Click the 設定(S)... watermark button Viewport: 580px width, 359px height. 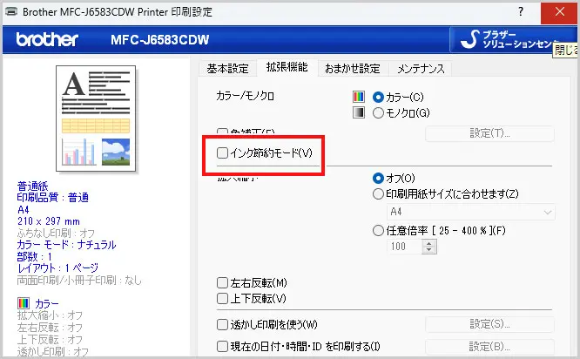489,324
